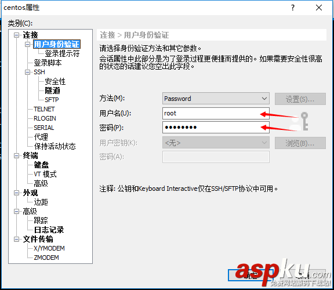Click the disabled 密码(A) passphrase field
The height and width of the screenshot is (290, 334).
click(x=216, y=157)
